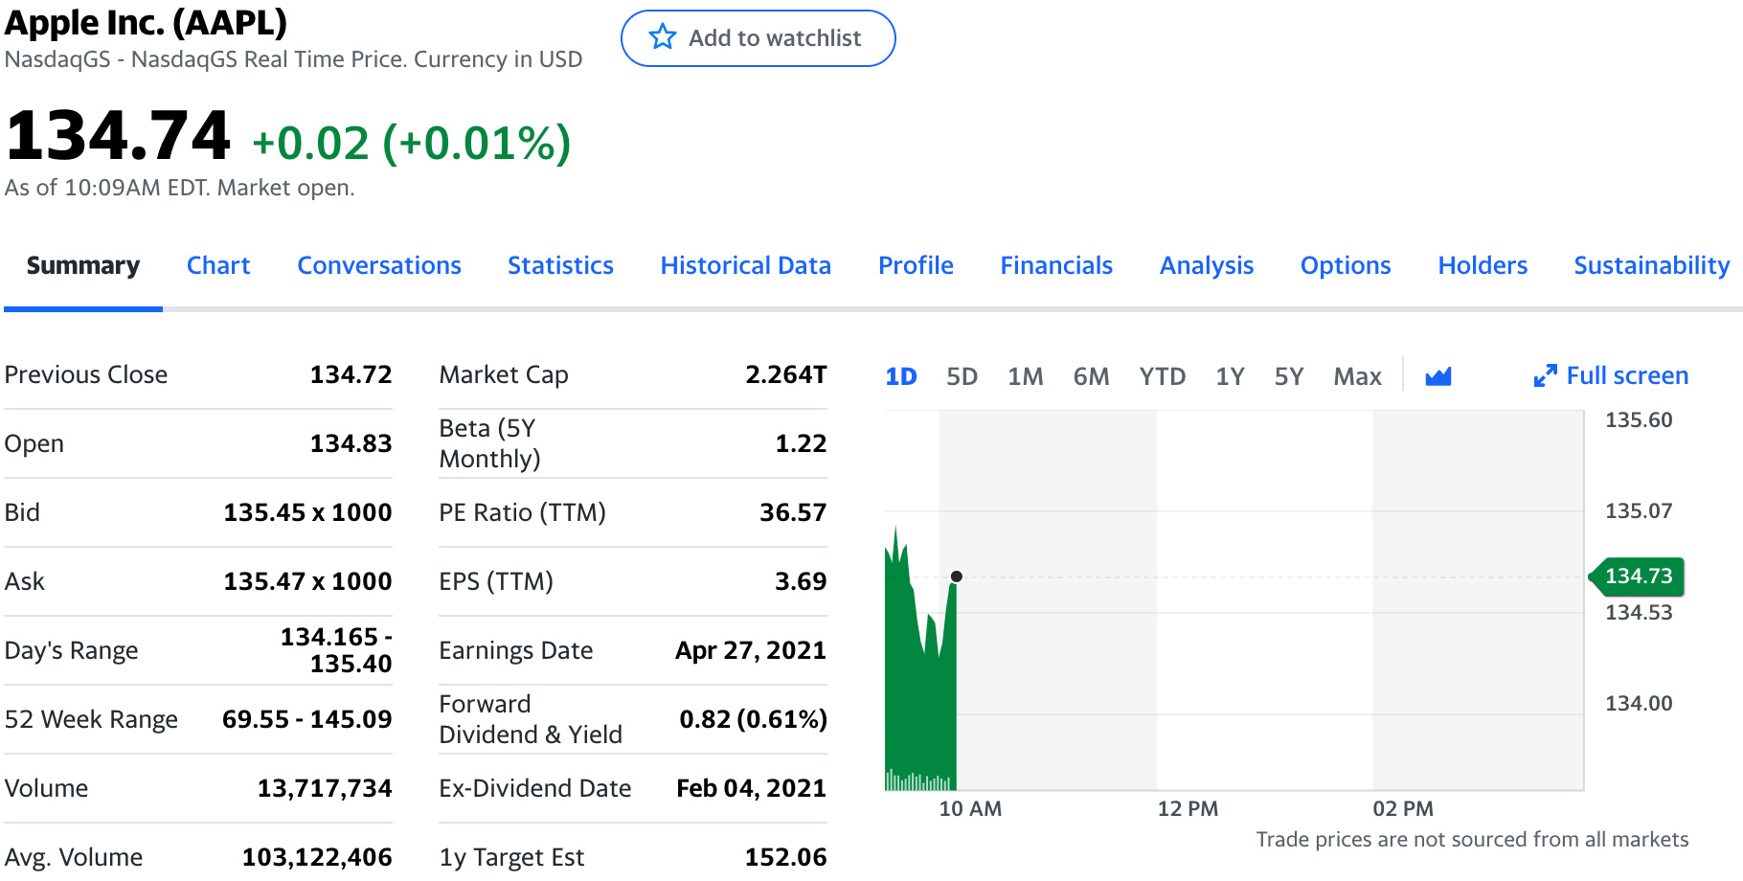Screen dimensions: 1743x881
Task: Select the YTD chart range
Action: click(x=1163, y=376)
